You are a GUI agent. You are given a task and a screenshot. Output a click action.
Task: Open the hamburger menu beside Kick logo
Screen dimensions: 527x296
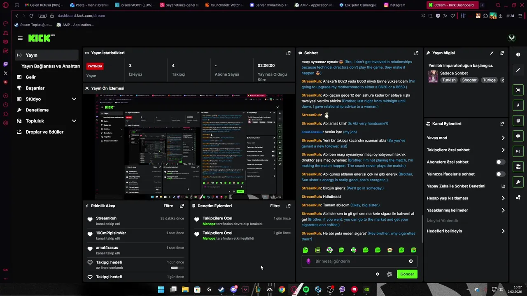(x=20, y=38)
